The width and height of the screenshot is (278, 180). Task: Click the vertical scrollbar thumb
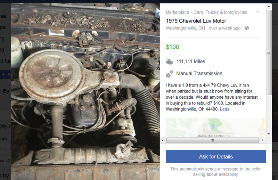[269, 52]
